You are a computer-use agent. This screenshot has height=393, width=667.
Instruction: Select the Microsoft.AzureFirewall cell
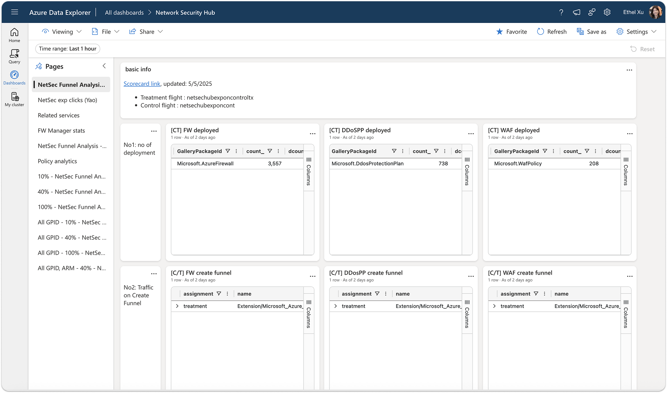pos(205,164)
